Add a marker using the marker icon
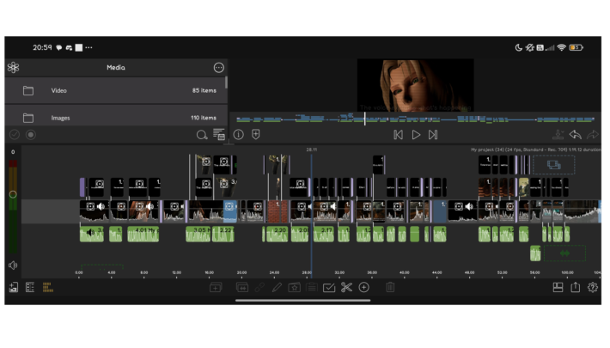This screenshot has height=348, width=610. tap(255, 135)
